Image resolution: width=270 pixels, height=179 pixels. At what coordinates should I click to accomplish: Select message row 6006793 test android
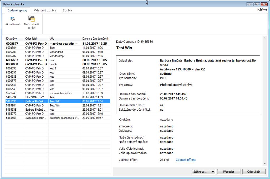[x=58, y=52]
